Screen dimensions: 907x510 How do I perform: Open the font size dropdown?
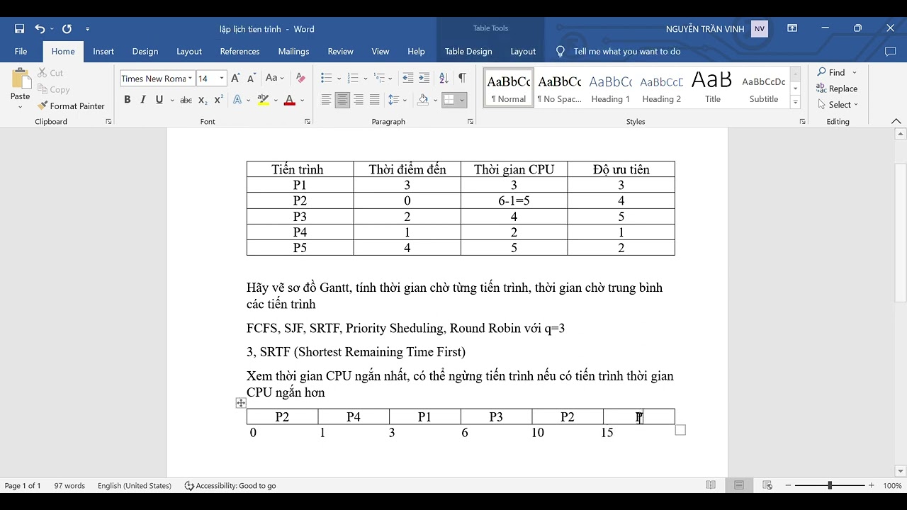click(x=222, y=79)
